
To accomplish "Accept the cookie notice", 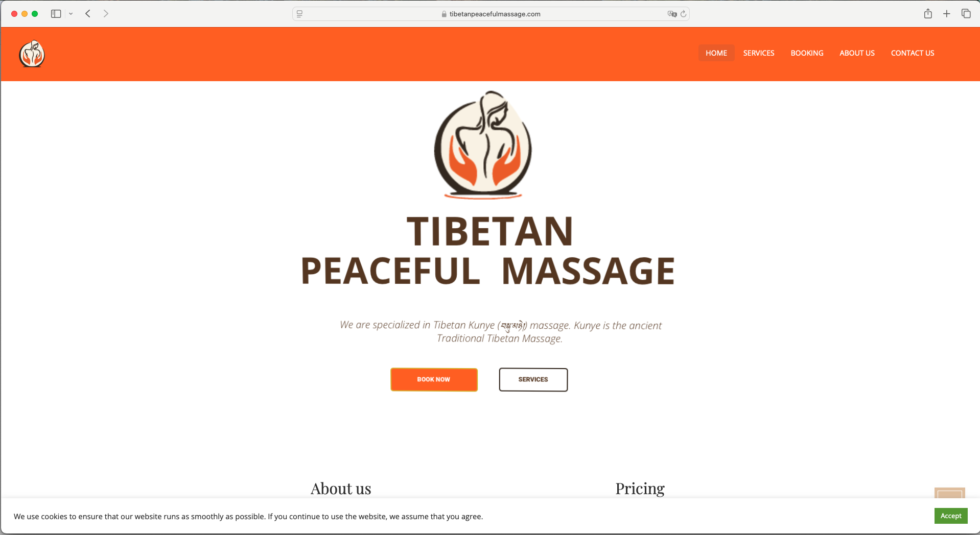I will (x=951, y=516).
